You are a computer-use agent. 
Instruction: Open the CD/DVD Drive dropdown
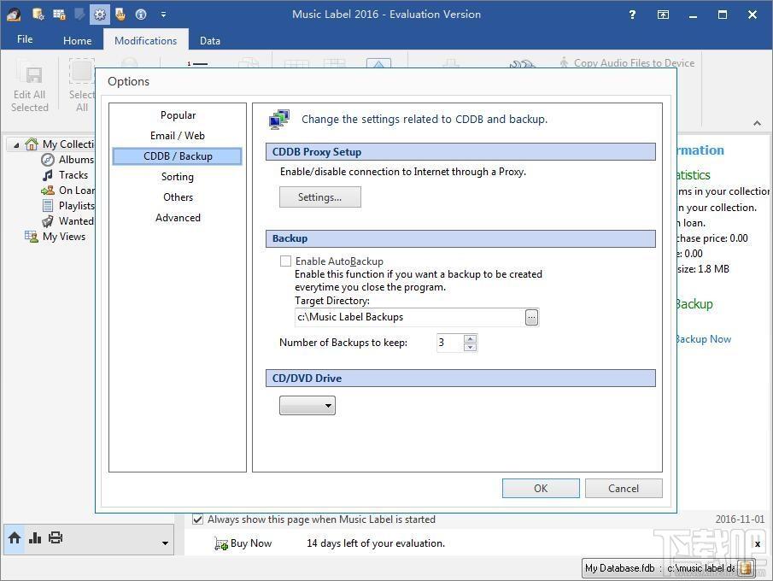[x=307, y=405]
